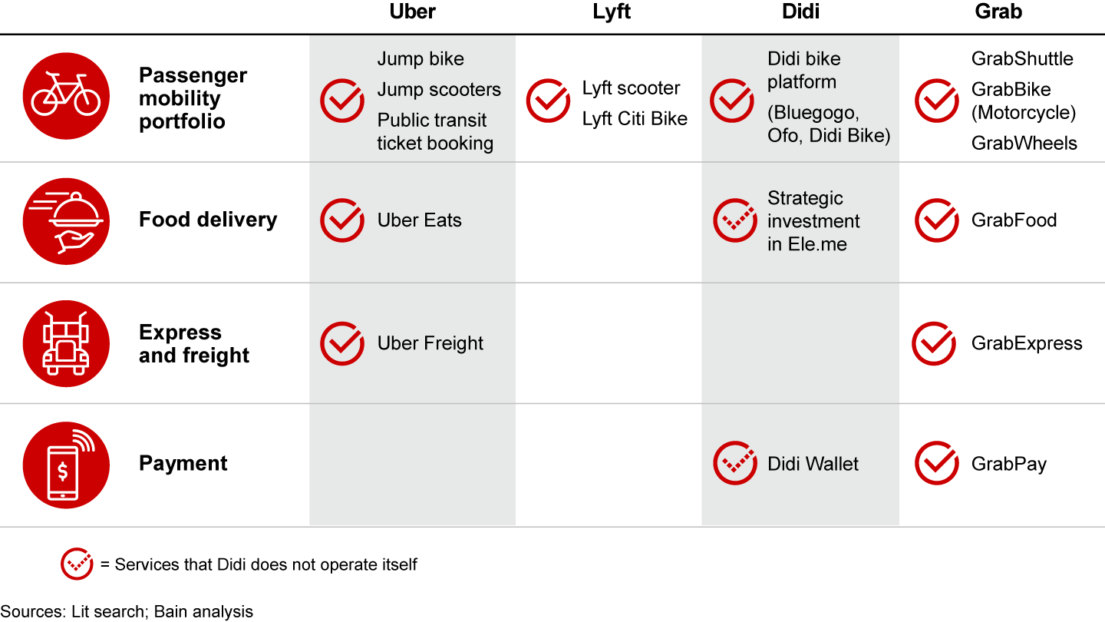
Task: Click the Sources: Lit search footnote text
Action: click(127, 612)
